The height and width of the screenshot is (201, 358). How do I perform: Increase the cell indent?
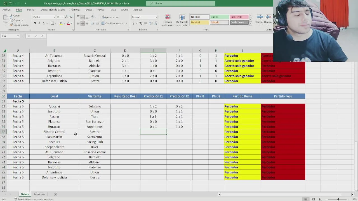pyautogui.click(x=97, y=23)
